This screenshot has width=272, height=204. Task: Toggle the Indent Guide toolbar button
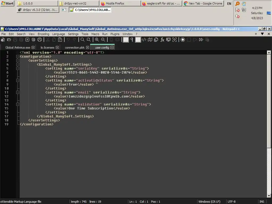[138, 40]
